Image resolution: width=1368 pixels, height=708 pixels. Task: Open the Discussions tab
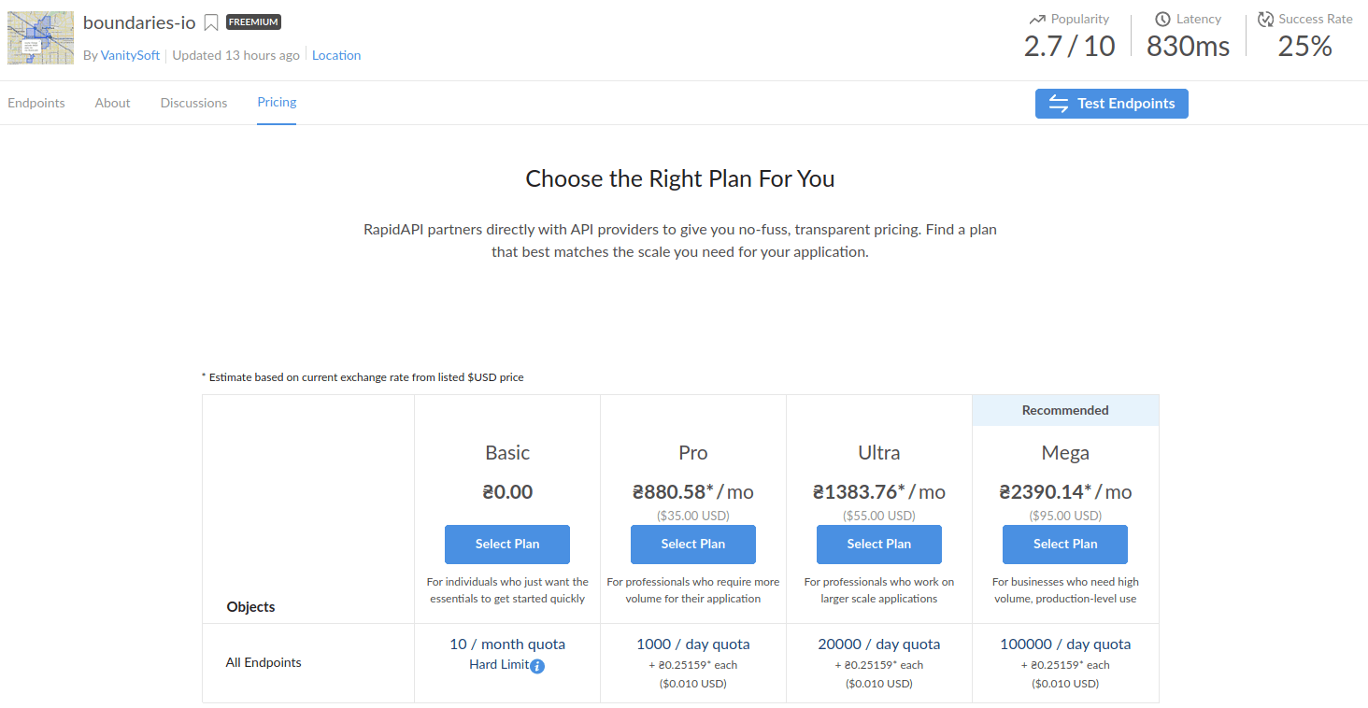click(193, 103)
